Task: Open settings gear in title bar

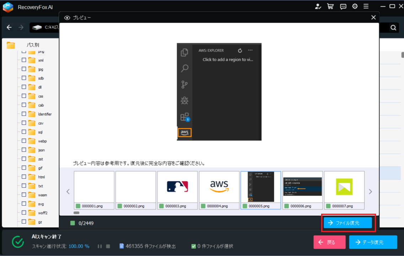Action: (355, 6)
